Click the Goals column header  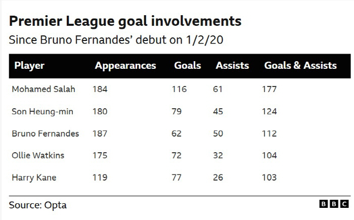point(188,66)
